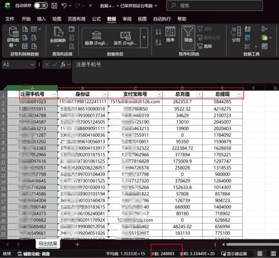
Task: Click Display Settings (显示器设置) in the status bar
Action: 234,254
